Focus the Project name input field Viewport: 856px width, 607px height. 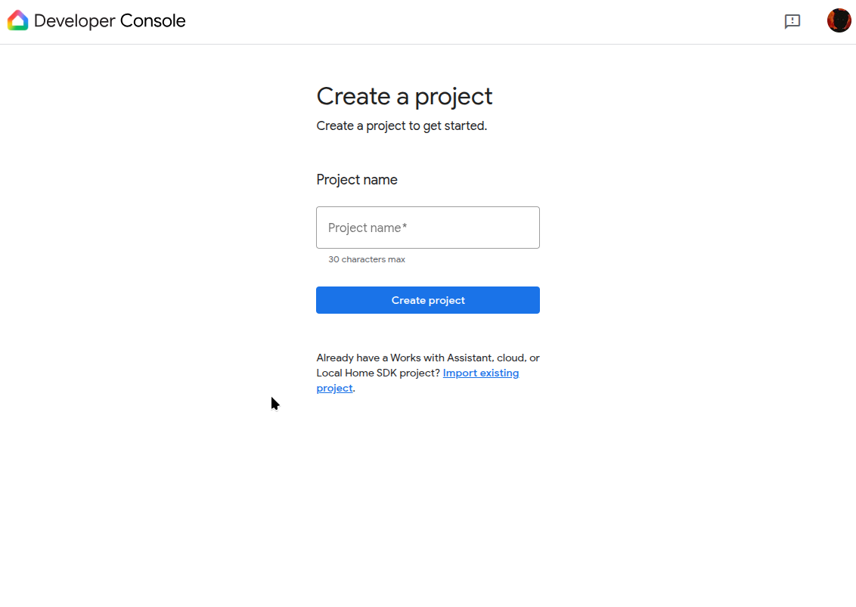[427, 228]
